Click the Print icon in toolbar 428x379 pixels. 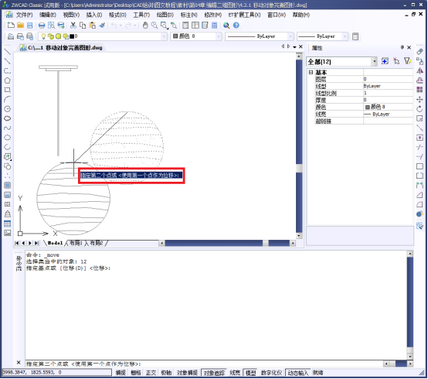click(42, 26)
